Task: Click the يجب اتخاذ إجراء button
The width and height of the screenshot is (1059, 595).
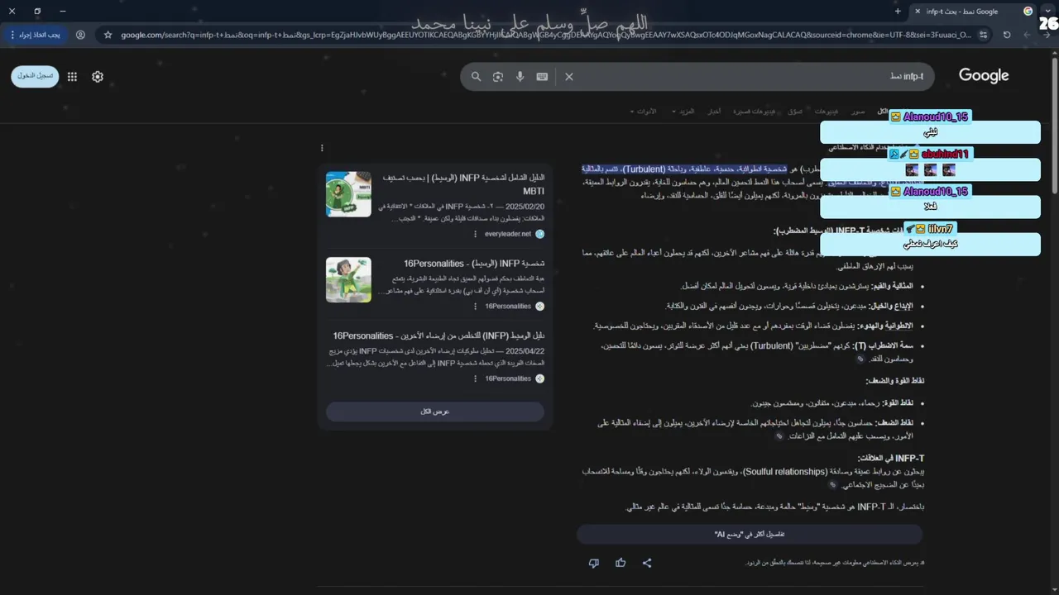Action: coord(34,35)
